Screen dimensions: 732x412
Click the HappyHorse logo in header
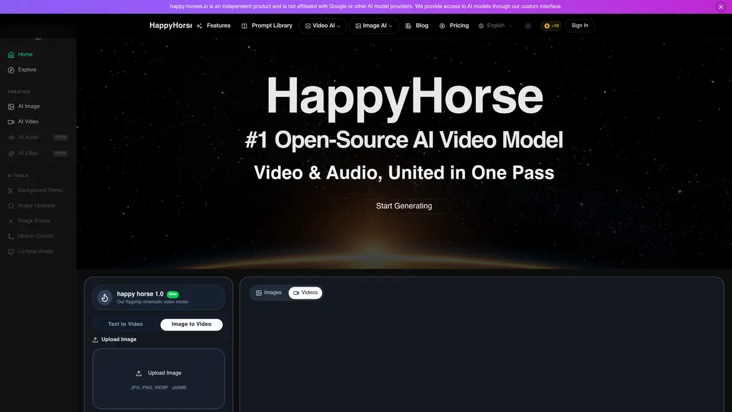(x=170, y=26)
